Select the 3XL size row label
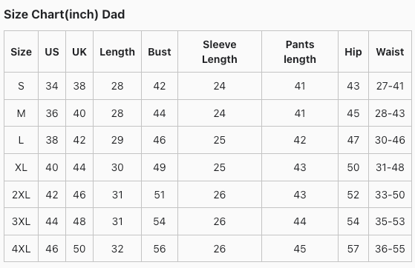The height and width of the screenshot is (268, 415). point(22,221)
